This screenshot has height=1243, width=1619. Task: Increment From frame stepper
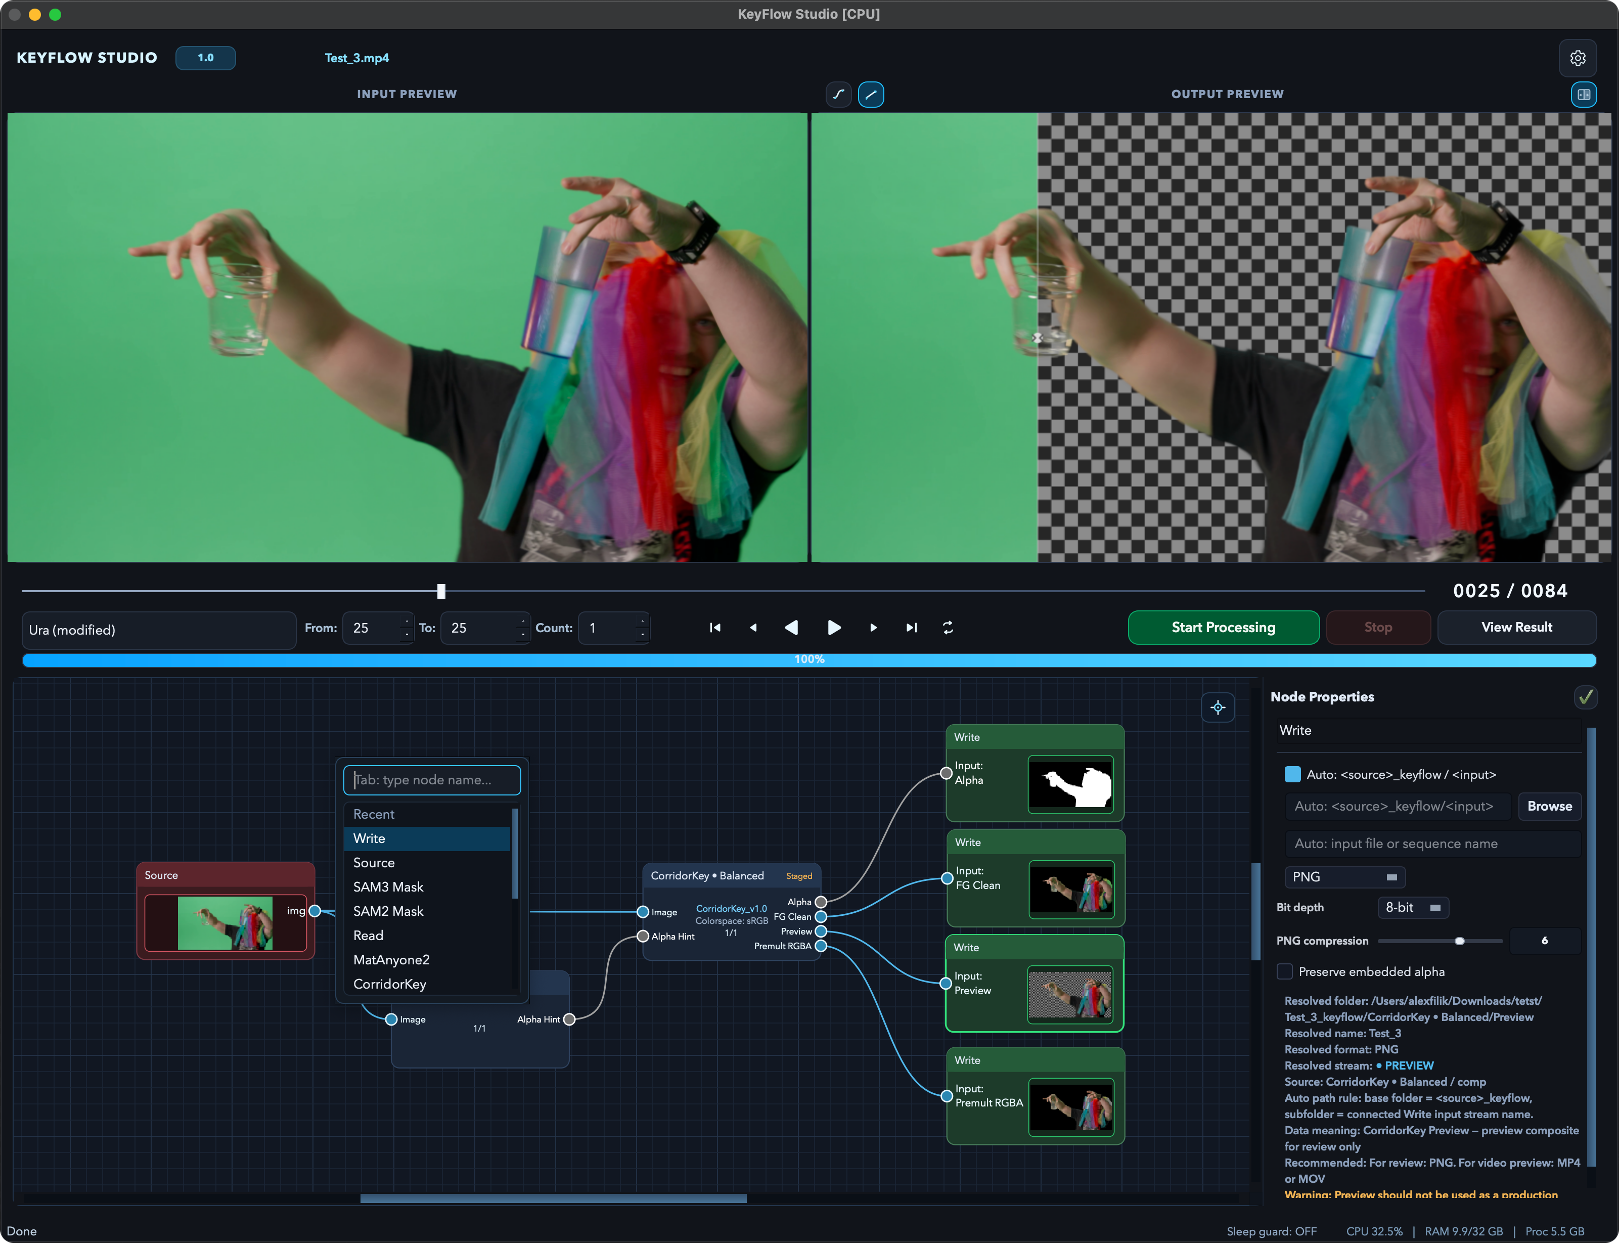[x=406, y=621]
